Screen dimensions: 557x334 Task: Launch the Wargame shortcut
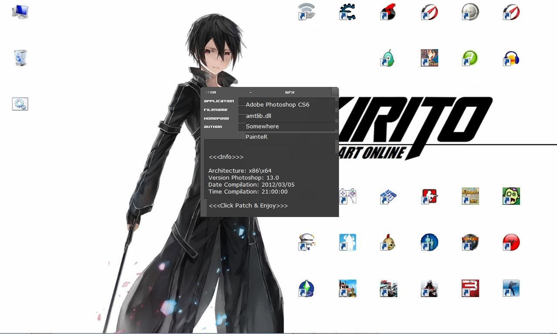[x=470, y=242]
